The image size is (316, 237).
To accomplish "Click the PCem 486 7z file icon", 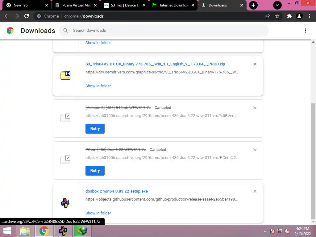I will coord(65,160).
